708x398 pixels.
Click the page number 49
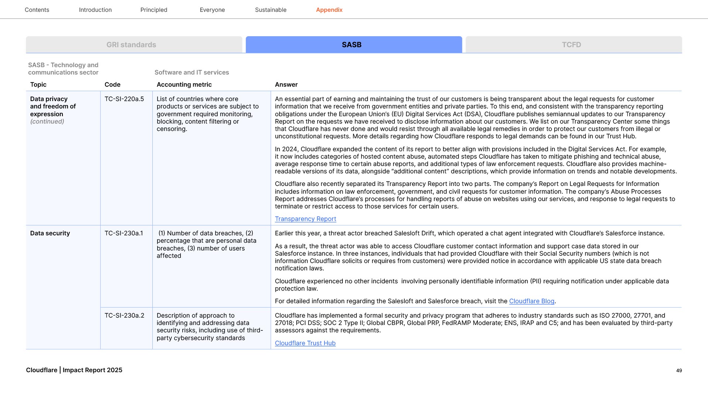[x=679, y=370]
